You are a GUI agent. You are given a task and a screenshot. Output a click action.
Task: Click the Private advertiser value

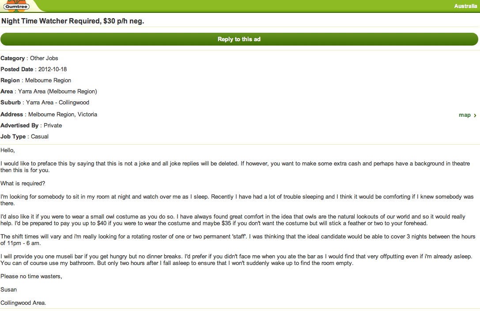[x=53, y=126]
